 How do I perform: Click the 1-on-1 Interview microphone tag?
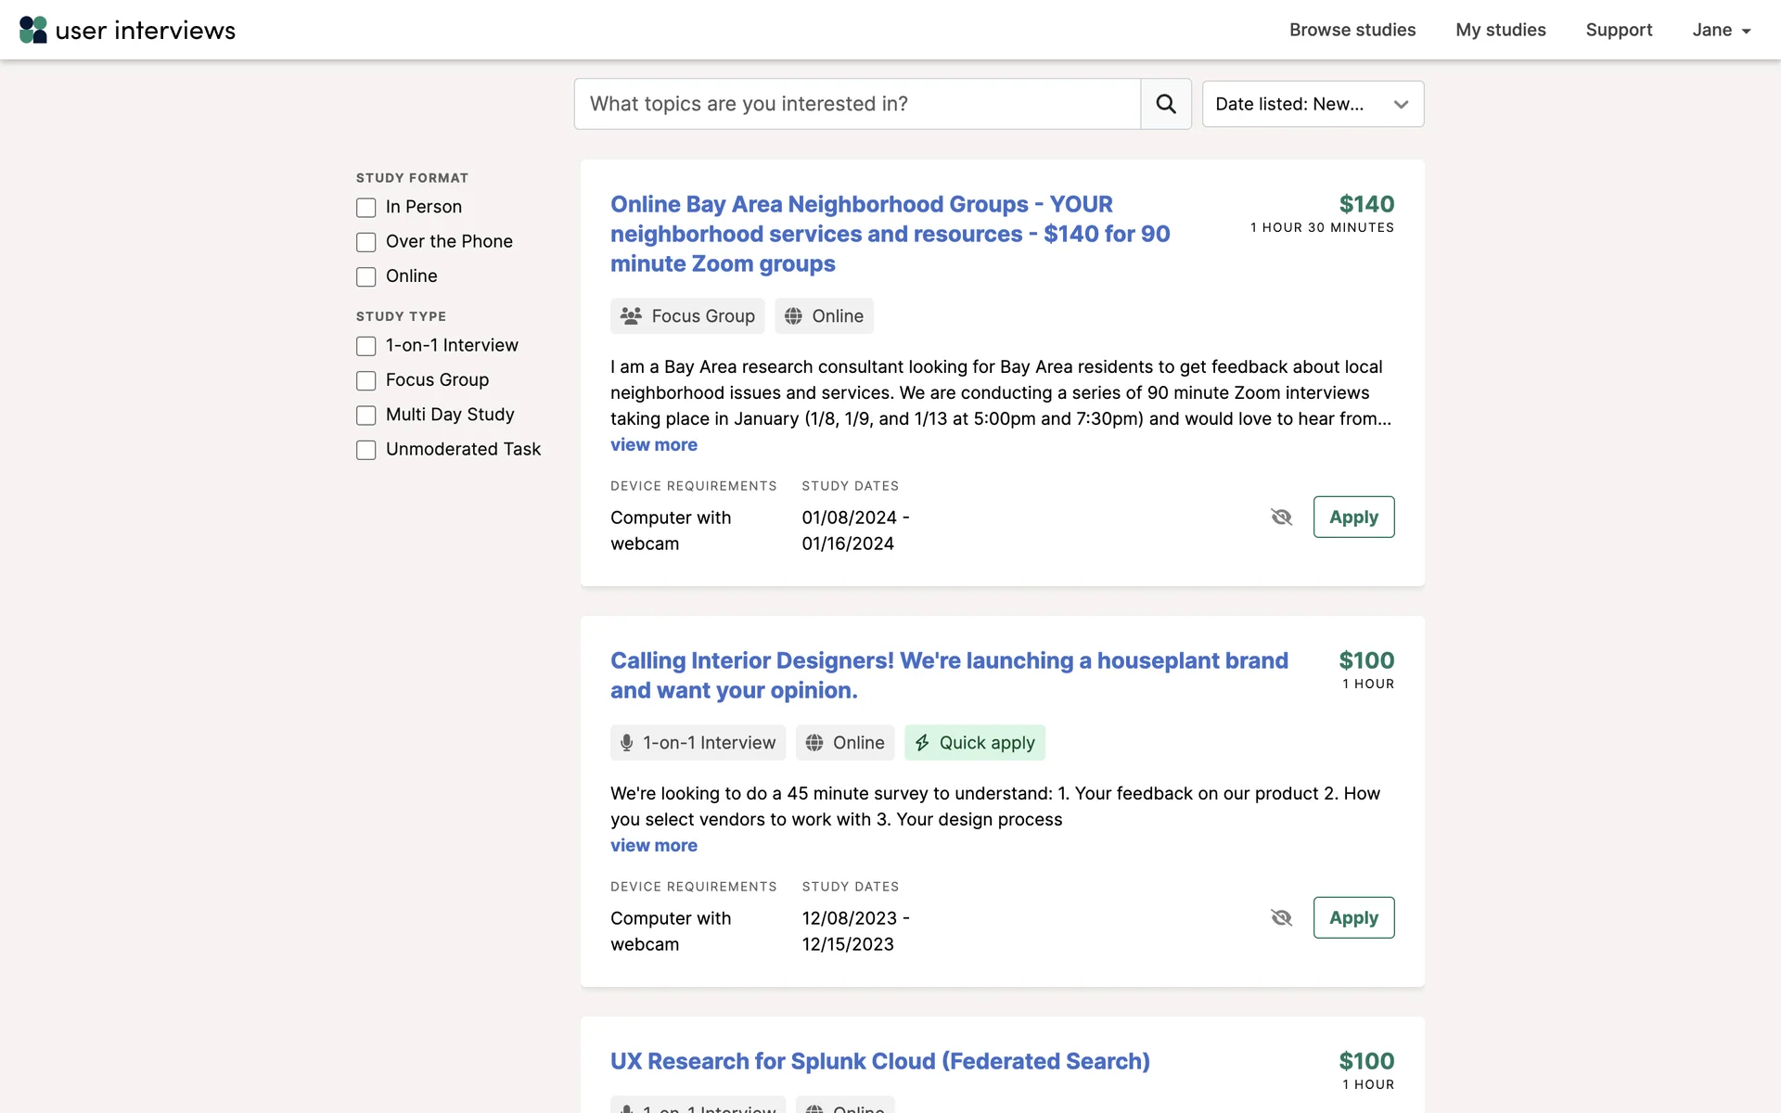click(x=698, y=743)
